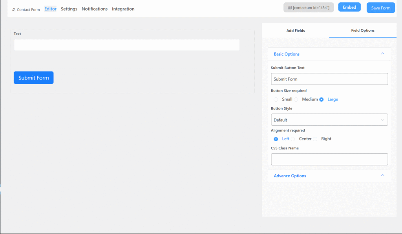
Task: Click the Submit Form preview button
Action: (34, 78)
